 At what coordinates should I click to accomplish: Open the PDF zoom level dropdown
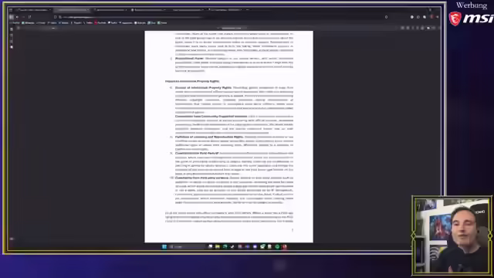tap(232, 28)
